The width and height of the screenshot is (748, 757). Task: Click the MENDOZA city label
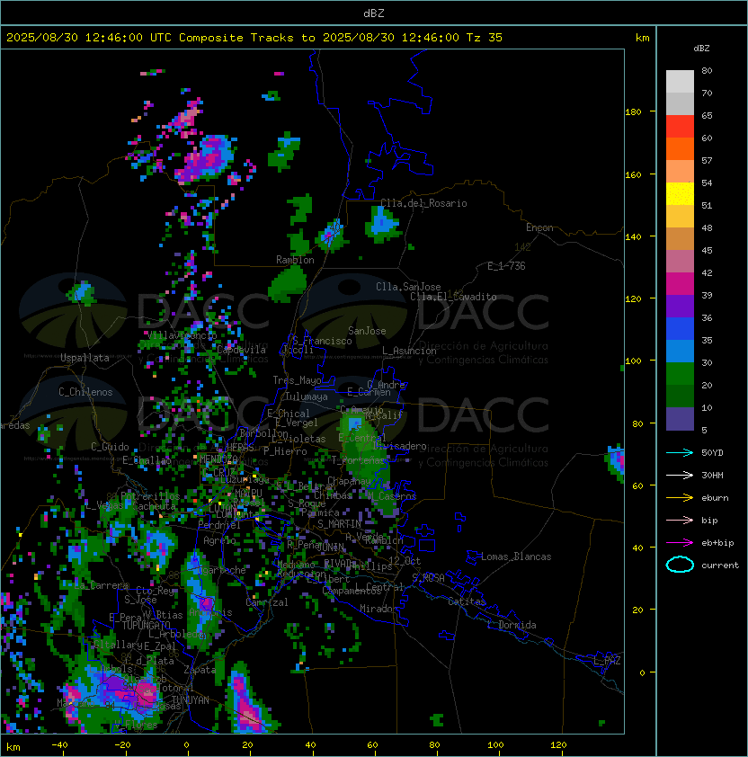[x=218, y=459]
